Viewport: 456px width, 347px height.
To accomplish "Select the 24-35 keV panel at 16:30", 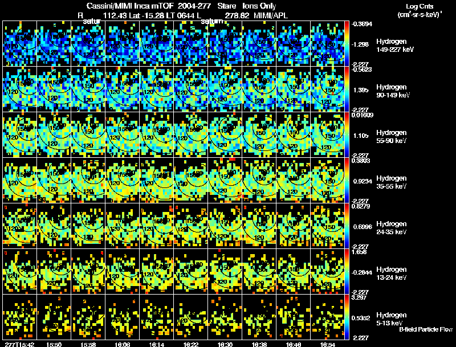I will [x=225, y=226].
